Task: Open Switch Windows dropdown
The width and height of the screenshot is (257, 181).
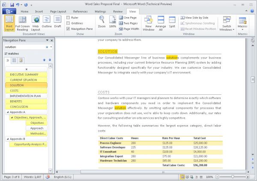Action: [x=227, y=23]
